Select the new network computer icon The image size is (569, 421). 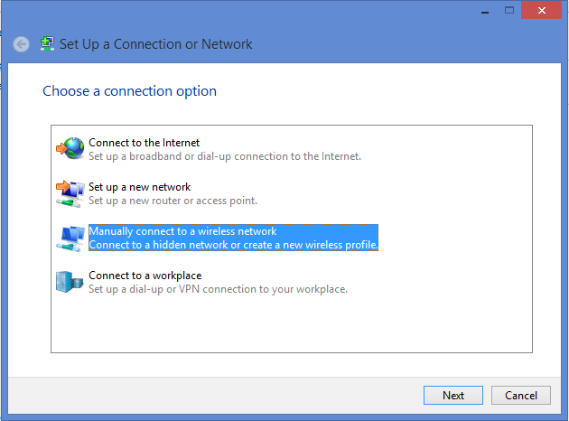(70, 193)
